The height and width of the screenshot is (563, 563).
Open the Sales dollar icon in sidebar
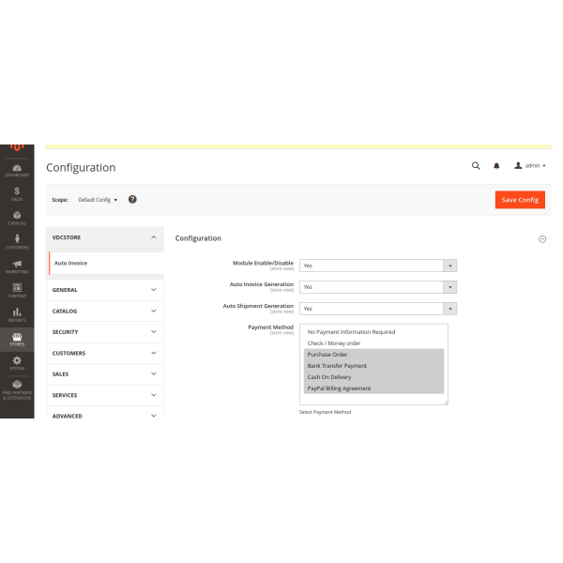17,193
